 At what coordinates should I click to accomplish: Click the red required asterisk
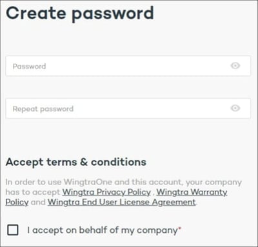tap(180, 228)
